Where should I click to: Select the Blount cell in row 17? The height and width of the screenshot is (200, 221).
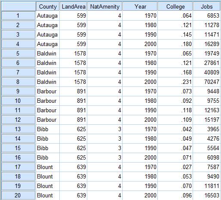[x=48, y=167]
